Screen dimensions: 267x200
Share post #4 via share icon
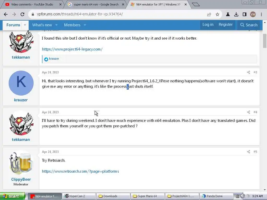click(x=248, y=112)
